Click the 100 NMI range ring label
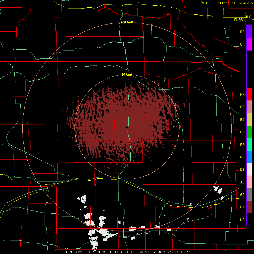This screenshot has width=254, height=254. click(x=127, y=22)
